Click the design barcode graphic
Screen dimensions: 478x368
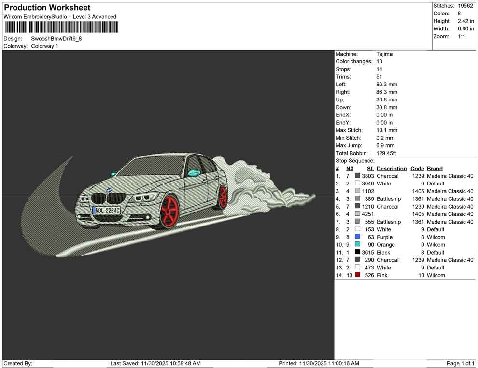point(60,27)
